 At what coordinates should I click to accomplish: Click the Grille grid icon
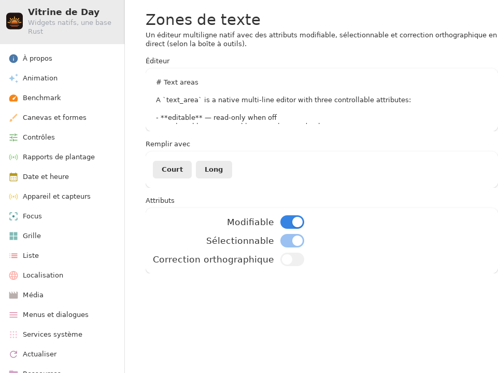tap(13, 236)
